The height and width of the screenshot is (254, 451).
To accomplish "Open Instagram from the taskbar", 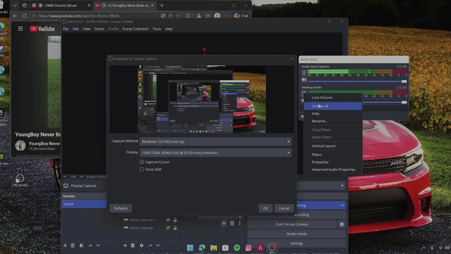I will (248, 248).
